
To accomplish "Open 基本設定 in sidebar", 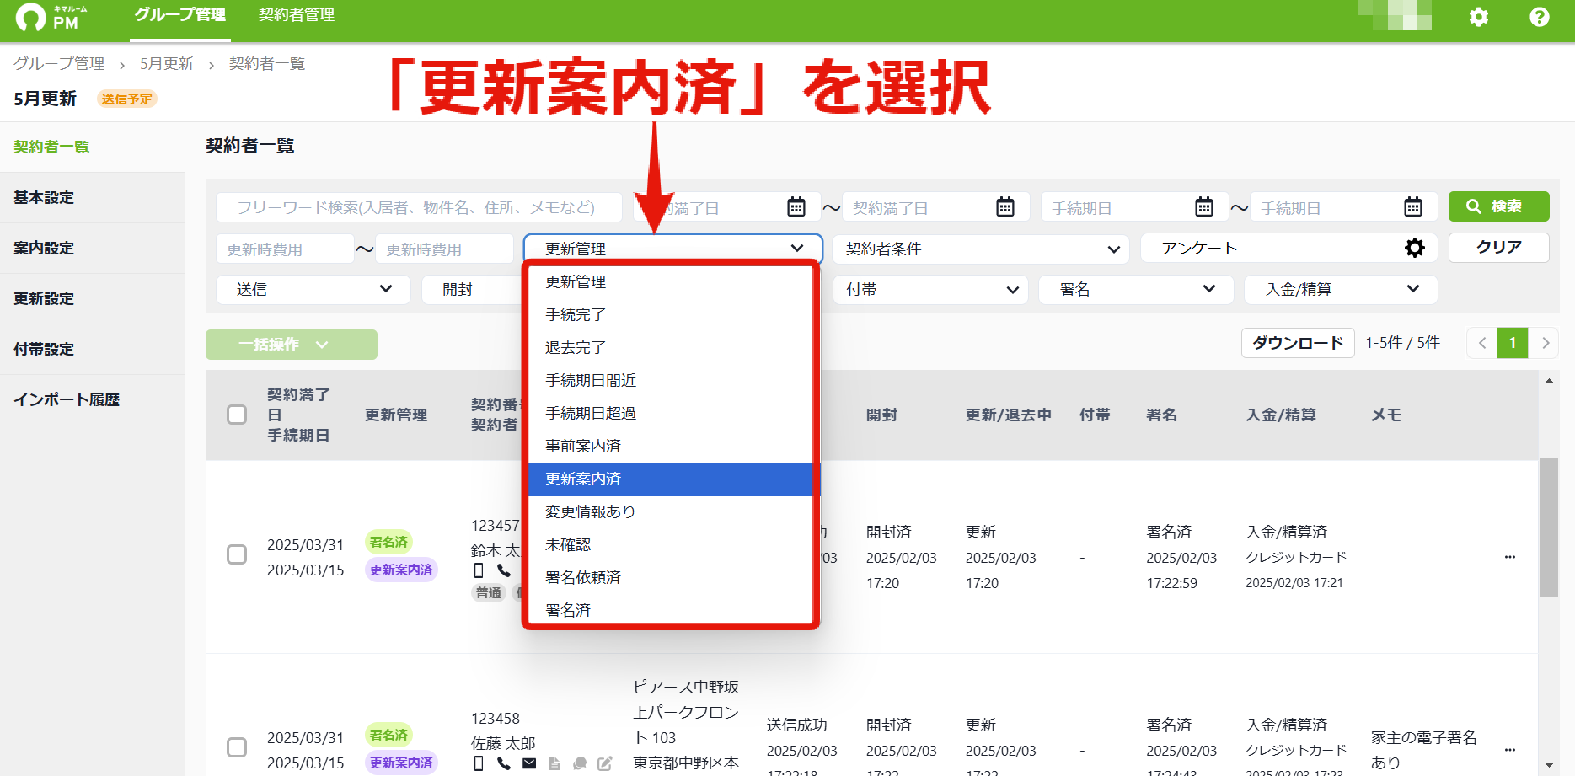I will coord(93,198).
